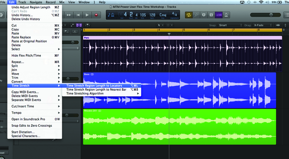Toggle the Solo S button in control bar

point(211,15)
